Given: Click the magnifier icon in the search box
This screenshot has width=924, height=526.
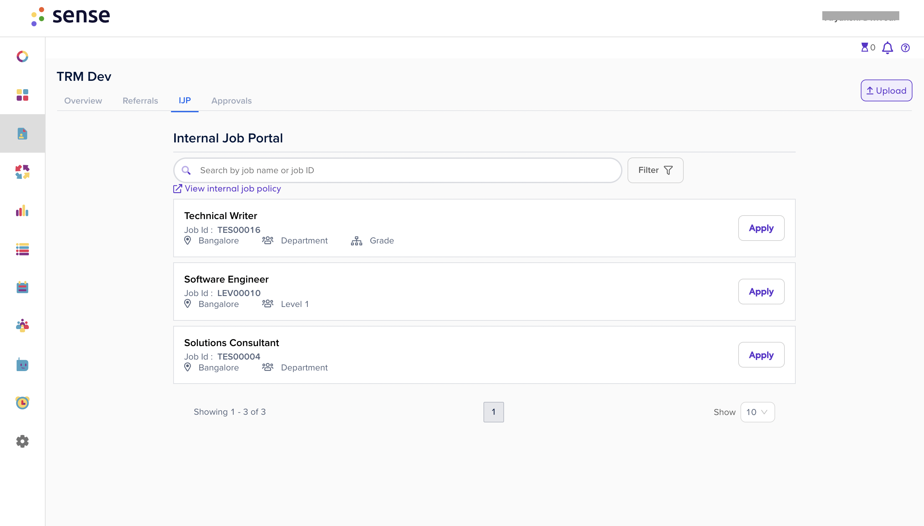Looking at the screenshot, I should tap(186, 170).
